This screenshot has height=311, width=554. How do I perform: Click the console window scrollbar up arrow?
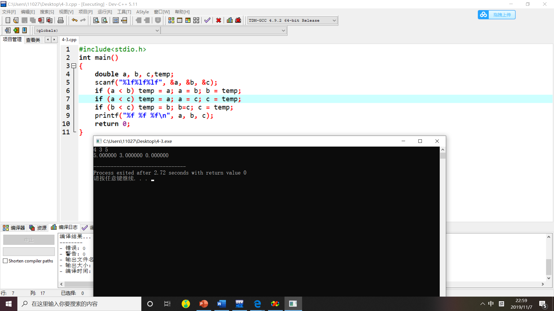[x=443, y=150]
